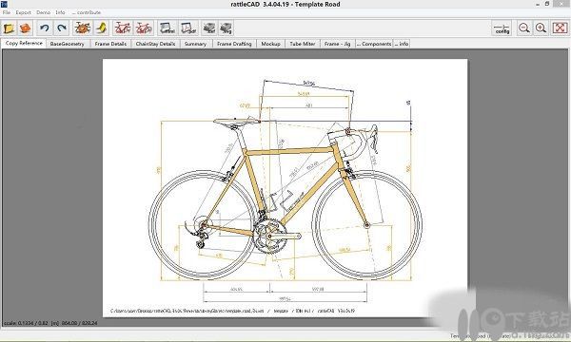Show the Mockup tab
This screenshot has height=342, width=571.
click(270, 44)
